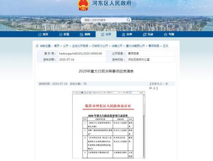Viewport: 213px width, 161px height.
Task: Open the 互动 navigation tab
Action: pos(148,34)
